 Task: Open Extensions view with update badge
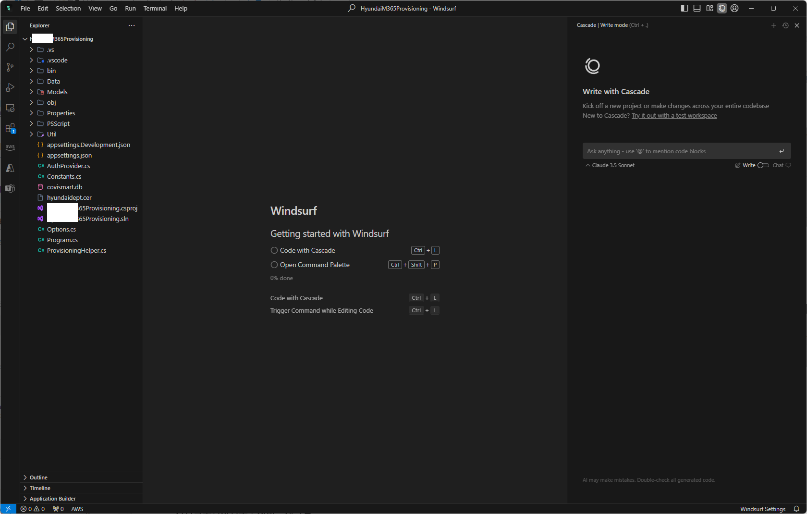(x=10, y=128)
